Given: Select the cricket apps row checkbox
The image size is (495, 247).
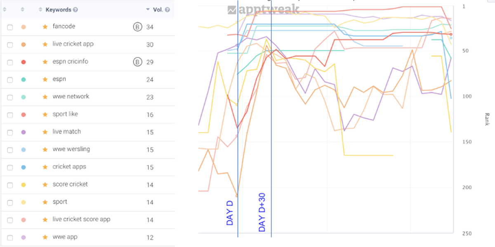Looking at the screenshot, I should coord(10,167).
